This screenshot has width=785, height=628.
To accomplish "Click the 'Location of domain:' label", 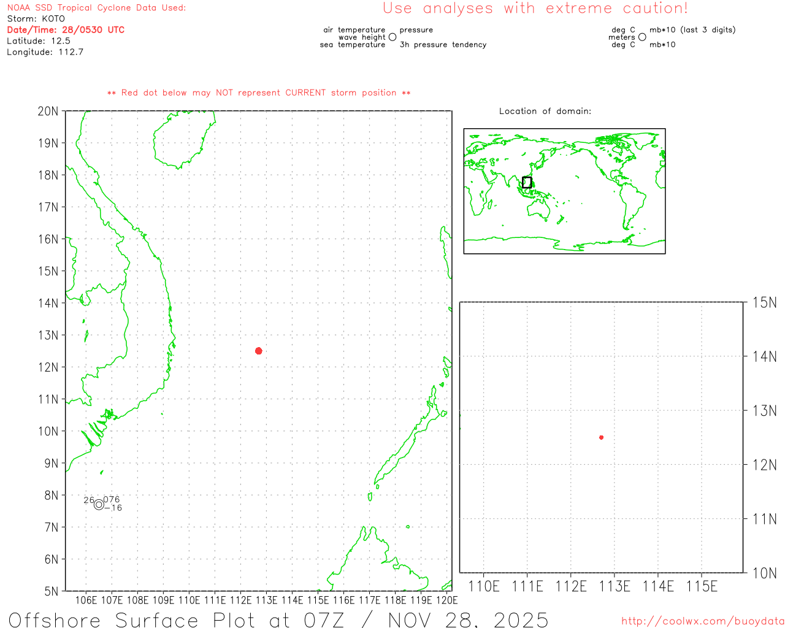I will point(545,111).
